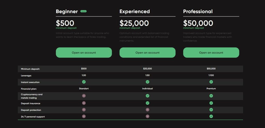Viewport: 265px width, 128px height.
Task: Select the Professional plan heading
Action: [198, 11]
